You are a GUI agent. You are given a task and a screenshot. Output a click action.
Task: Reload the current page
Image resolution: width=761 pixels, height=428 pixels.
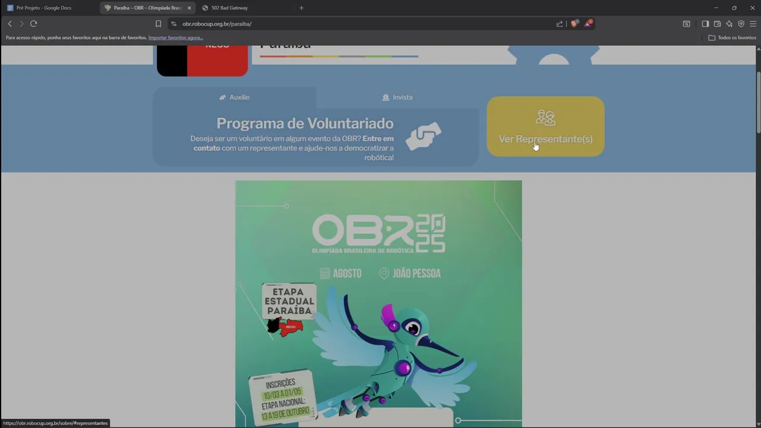coord(33,24)
